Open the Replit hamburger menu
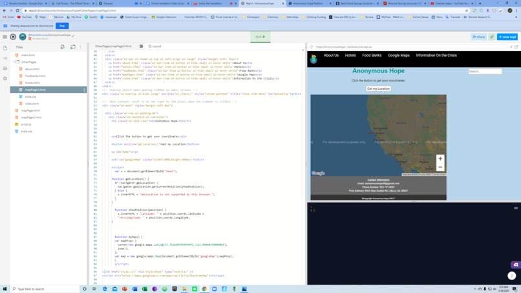521x293 pixels. coord(5,37)
